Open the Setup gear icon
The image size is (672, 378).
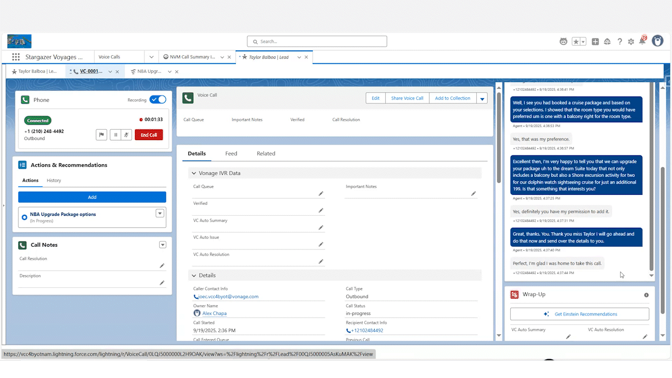point(631,41)
